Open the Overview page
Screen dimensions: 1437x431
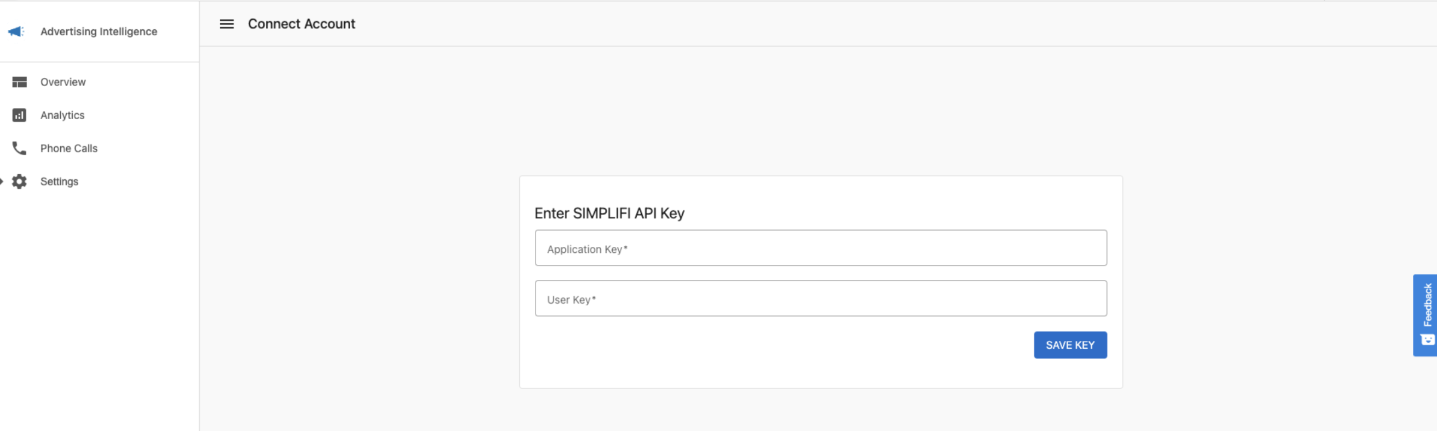62,81
